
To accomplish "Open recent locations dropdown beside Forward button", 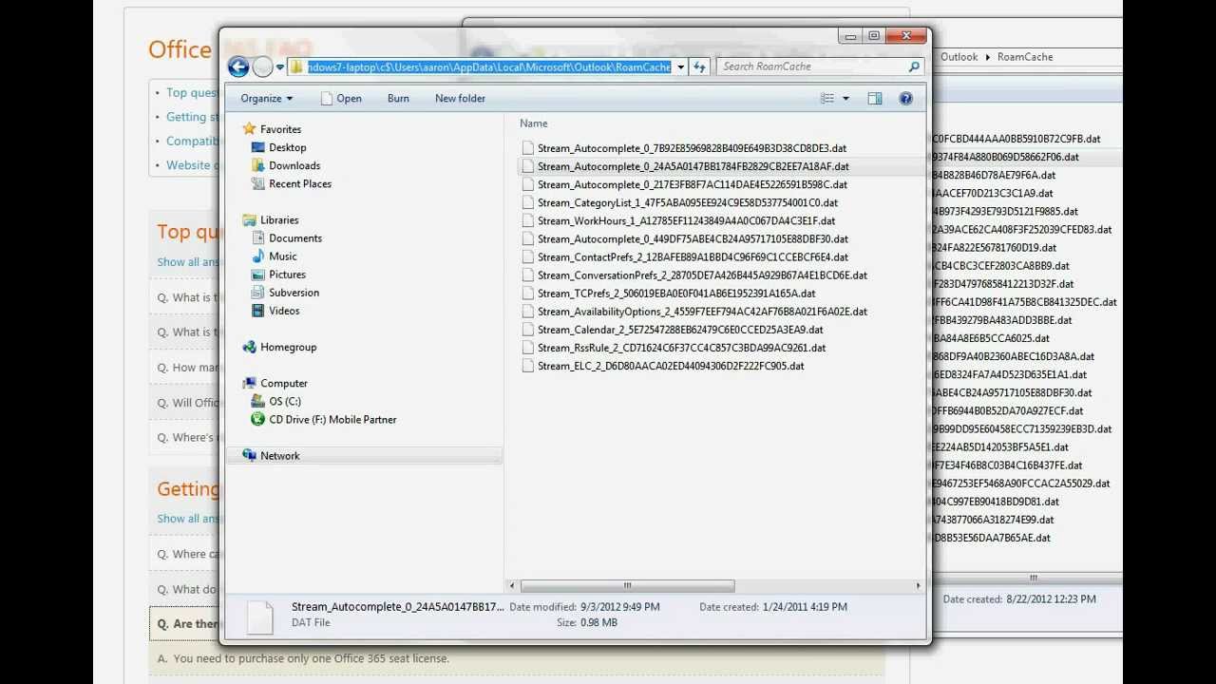I will point(280,67).
